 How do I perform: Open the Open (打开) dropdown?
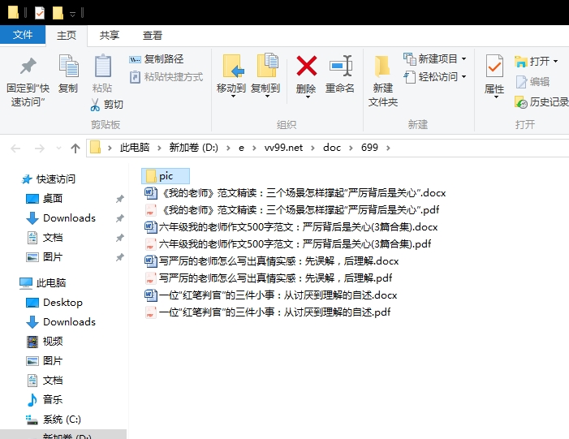[536, 62]
